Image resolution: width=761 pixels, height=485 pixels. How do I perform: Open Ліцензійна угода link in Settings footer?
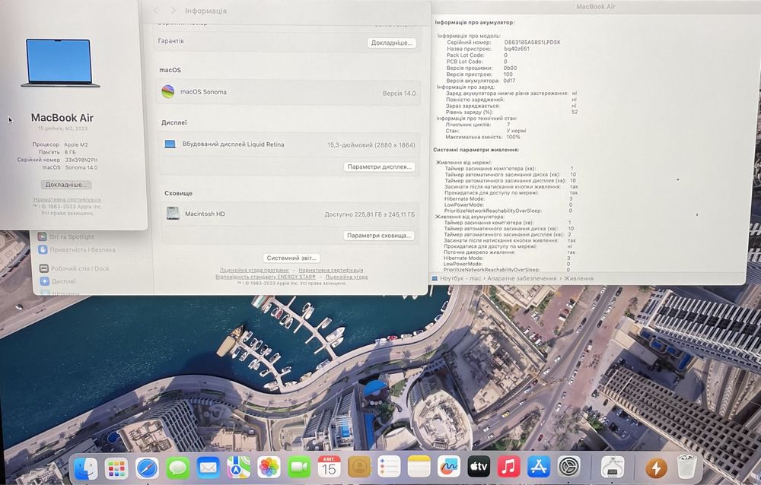click(x=346, y=277)
